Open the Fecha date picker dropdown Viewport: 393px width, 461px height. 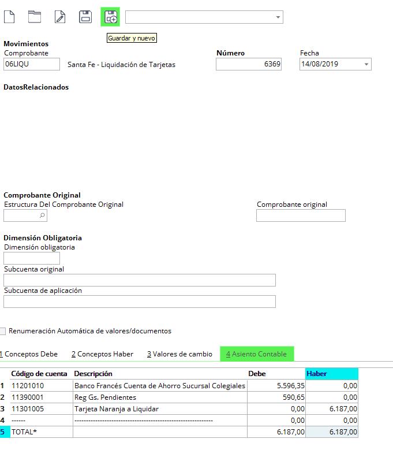coord(366,65)
